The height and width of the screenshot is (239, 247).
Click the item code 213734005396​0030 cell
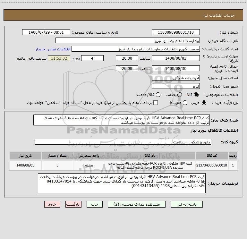click(212, 165)
